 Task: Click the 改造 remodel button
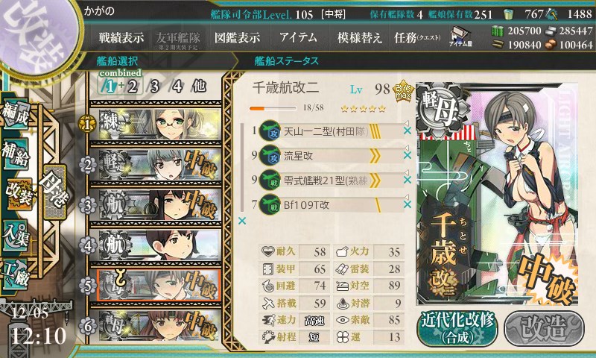(x=544, y=328)
